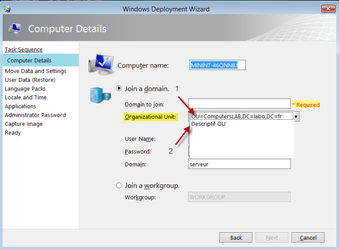Open the Language Packs step

pyautogui.click(x=25, y=89)
